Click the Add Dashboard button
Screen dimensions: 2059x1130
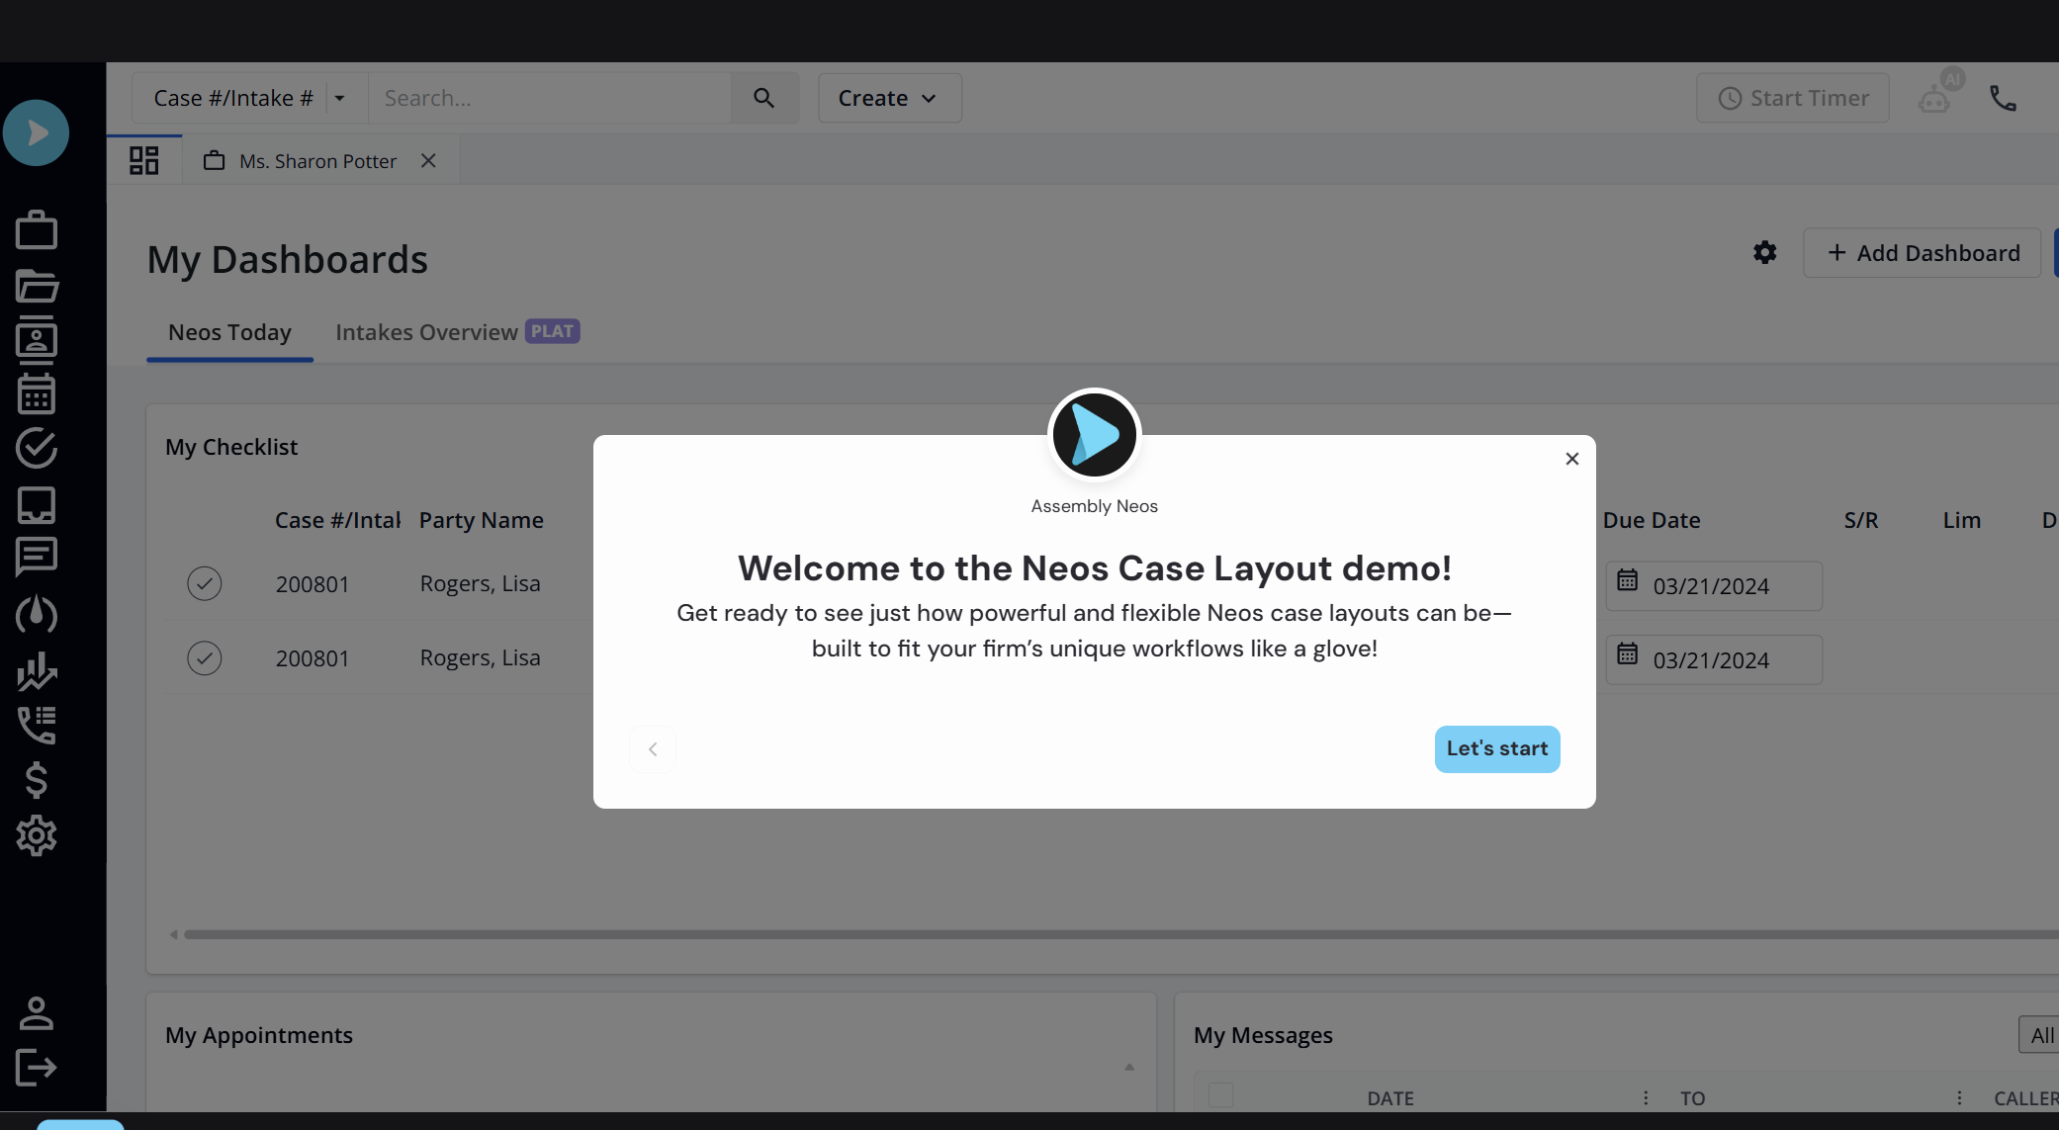pyautogui.click(x=1922, y=253)
